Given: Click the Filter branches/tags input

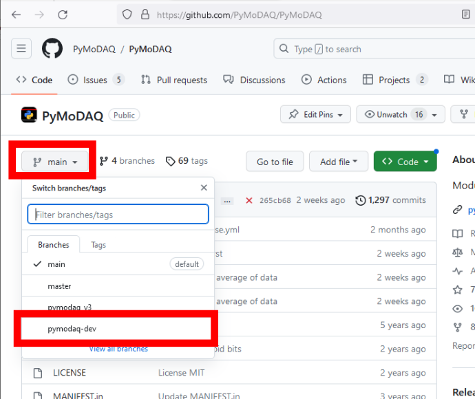Looking at the screenshot, I should tap(118, 215).
